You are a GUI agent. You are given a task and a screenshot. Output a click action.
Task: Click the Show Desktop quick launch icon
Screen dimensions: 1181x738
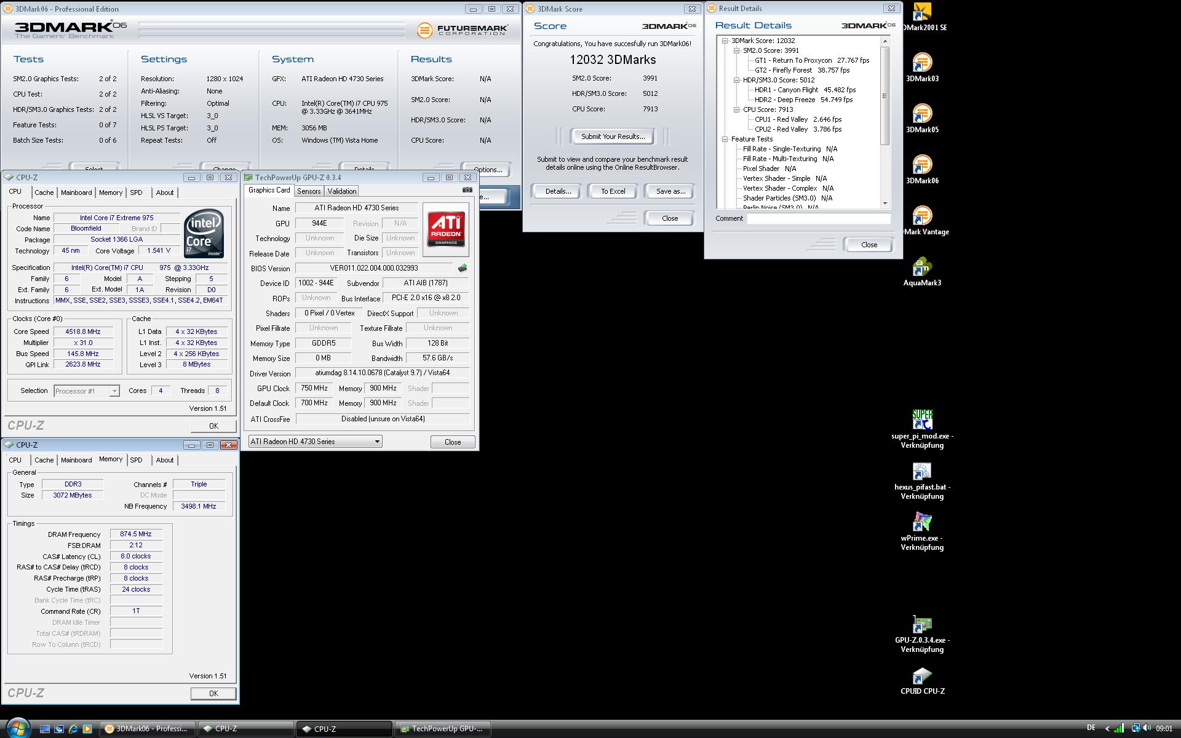tap(44, 729)
